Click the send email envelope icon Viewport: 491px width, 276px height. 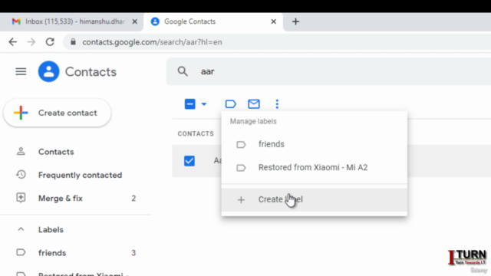(254, 104)
